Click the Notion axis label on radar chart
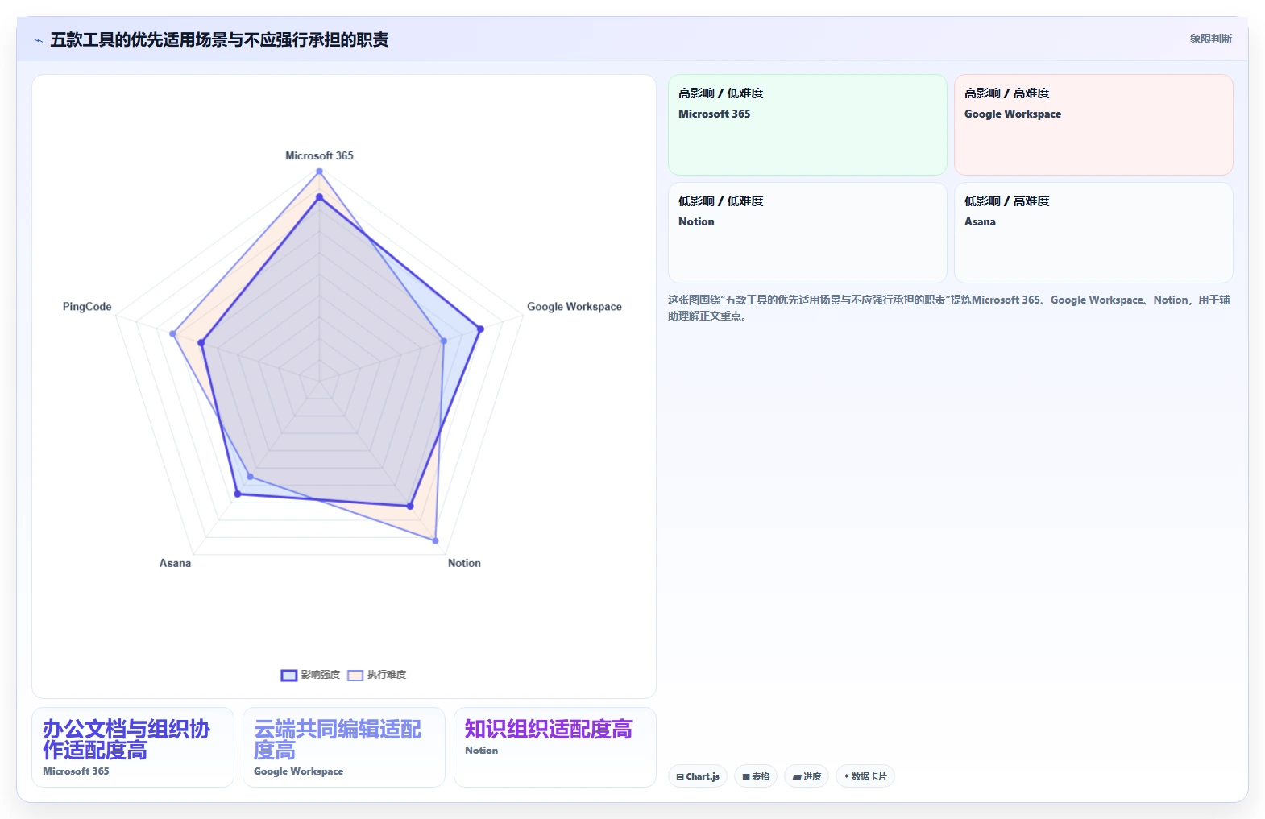 (x=464, y=563)
